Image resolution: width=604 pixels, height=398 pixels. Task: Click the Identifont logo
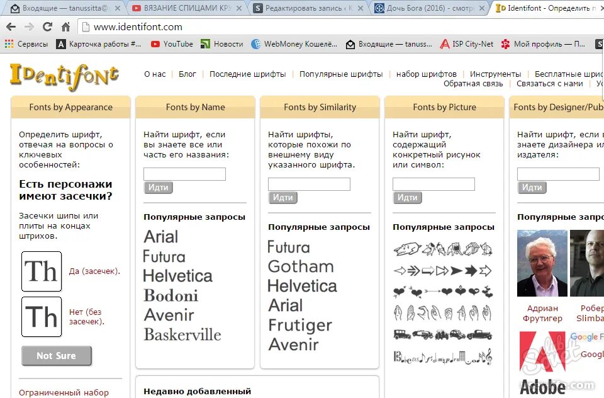(64, 77)
